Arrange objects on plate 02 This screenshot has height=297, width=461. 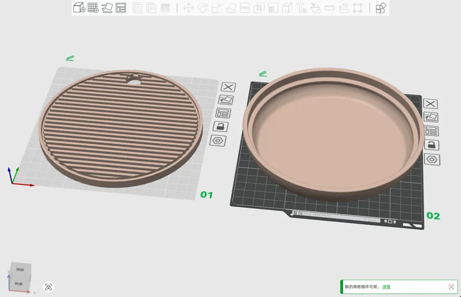[x=431, y=131]
